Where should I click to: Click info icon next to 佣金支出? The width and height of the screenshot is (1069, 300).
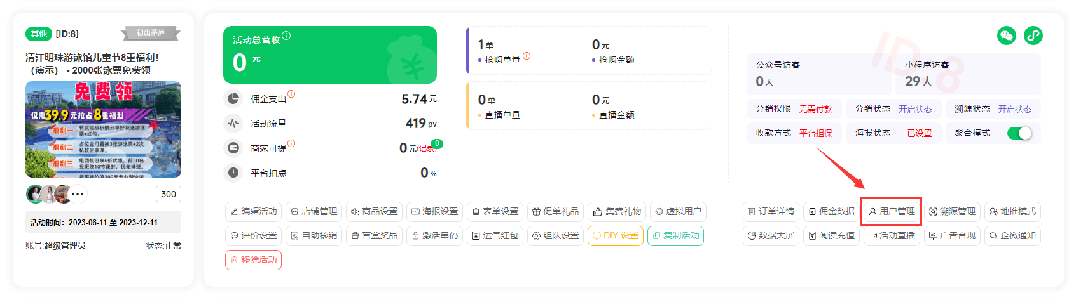(291, 94)
